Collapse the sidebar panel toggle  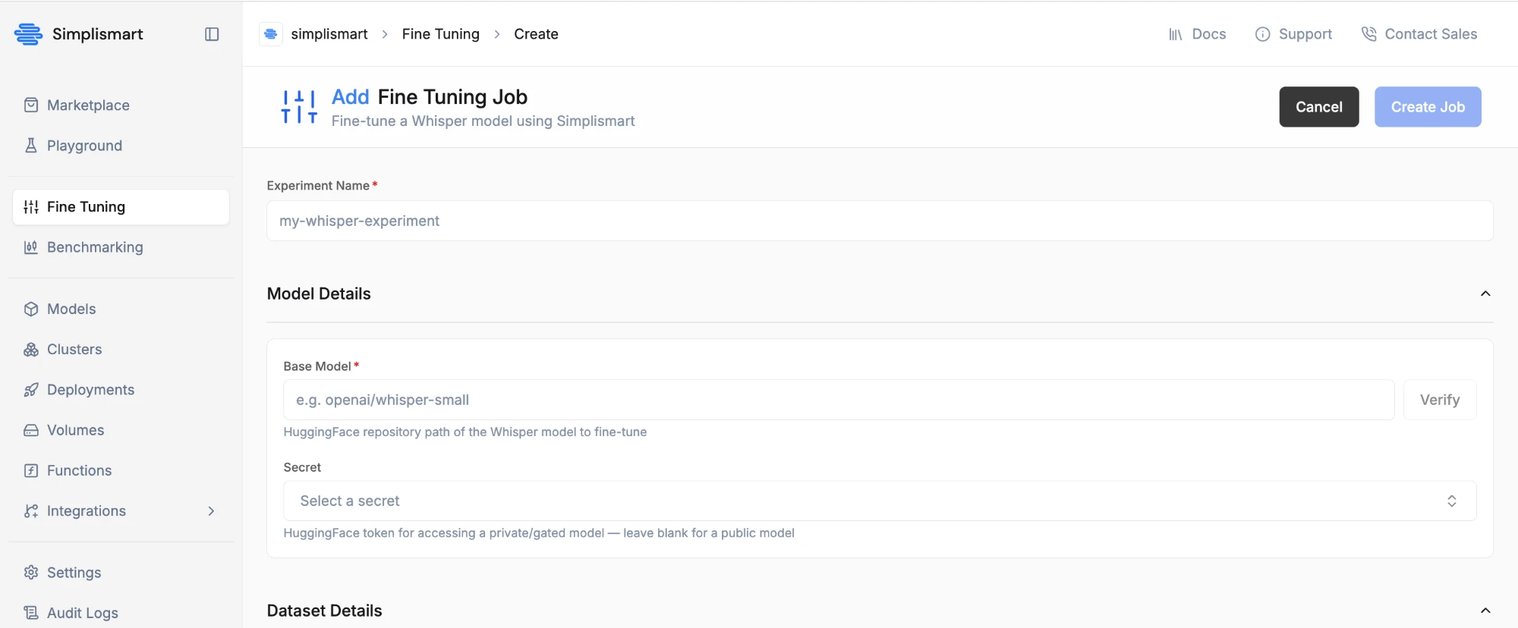pyautogui.click(x=212, y=34)
